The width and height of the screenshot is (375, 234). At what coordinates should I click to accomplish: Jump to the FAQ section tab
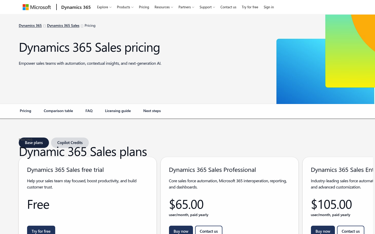[x=89, y=111]
